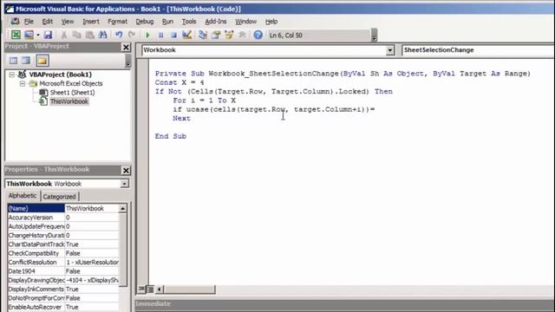Click the Insert UserForm toolbar icon
This screenshot has height=312, width=555.
tap(29, 35)
